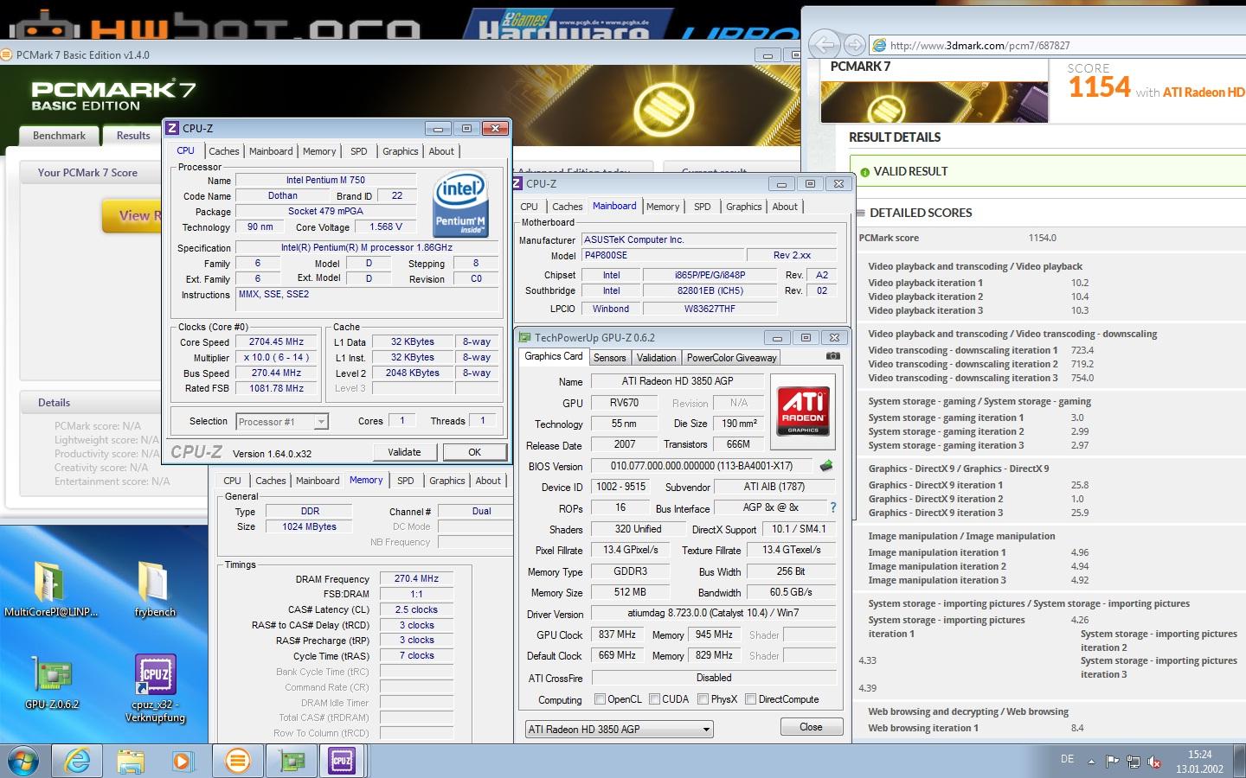The width and height of the screenshot is (1246, 778).
Task: Click the muted speaker volume tray icon
Action: coord(1154,762)
